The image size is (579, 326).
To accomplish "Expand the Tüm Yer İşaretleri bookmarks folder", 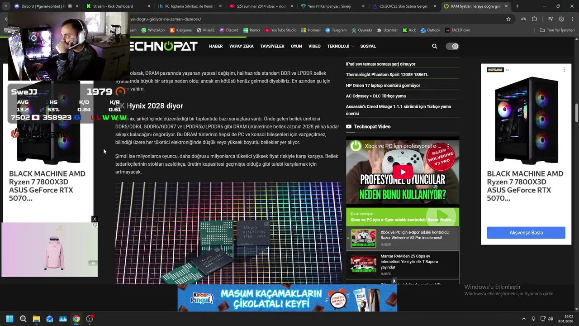I will pos(557,30).
